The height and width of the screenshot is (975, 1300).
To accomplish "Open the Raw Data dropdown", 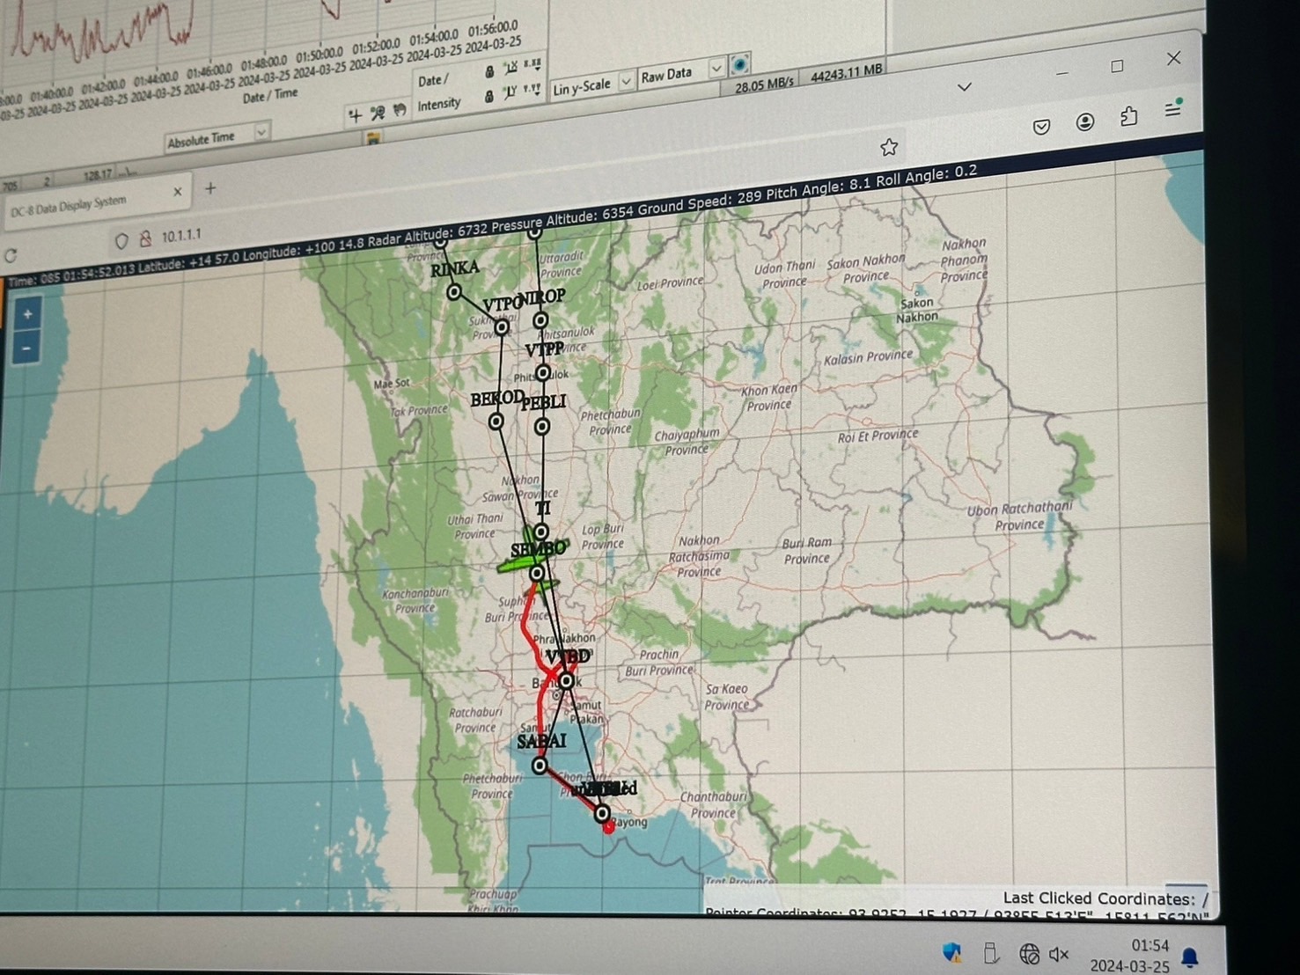I will pos(716,69).
